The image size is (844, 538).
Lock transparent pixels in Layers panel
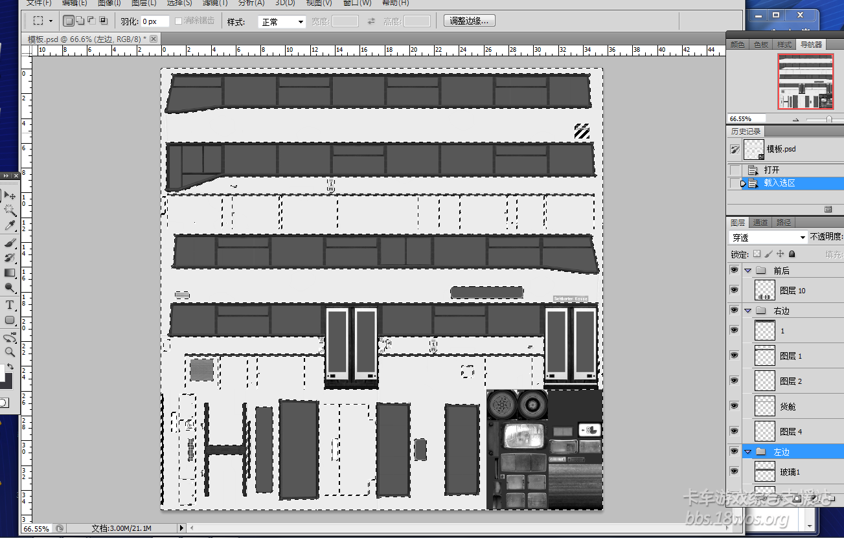[x=757, y=254]
